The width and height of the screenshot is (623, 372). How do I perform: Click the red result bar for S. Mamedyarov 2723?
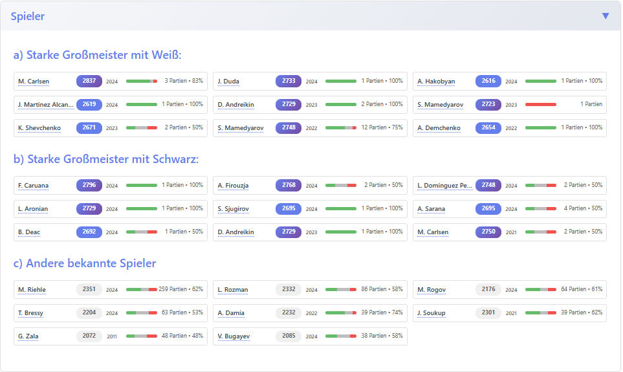[x=540, y=105]
